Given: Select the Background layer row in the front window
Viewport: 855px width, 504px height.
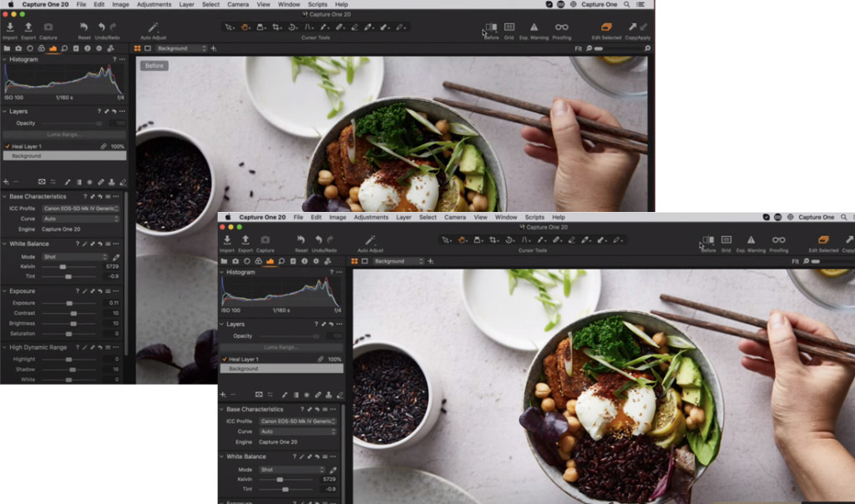Looking at the screenshot, I should pyautogui.click(x=281, y=369).
